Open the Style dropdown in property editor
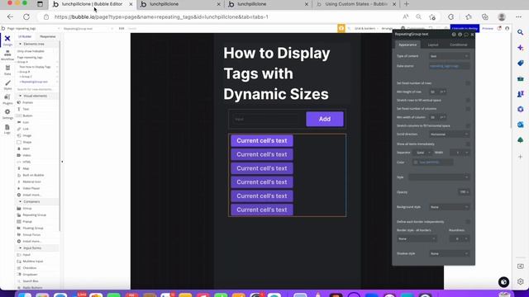This screenshot has height=297, width=529. pos(439,177)
